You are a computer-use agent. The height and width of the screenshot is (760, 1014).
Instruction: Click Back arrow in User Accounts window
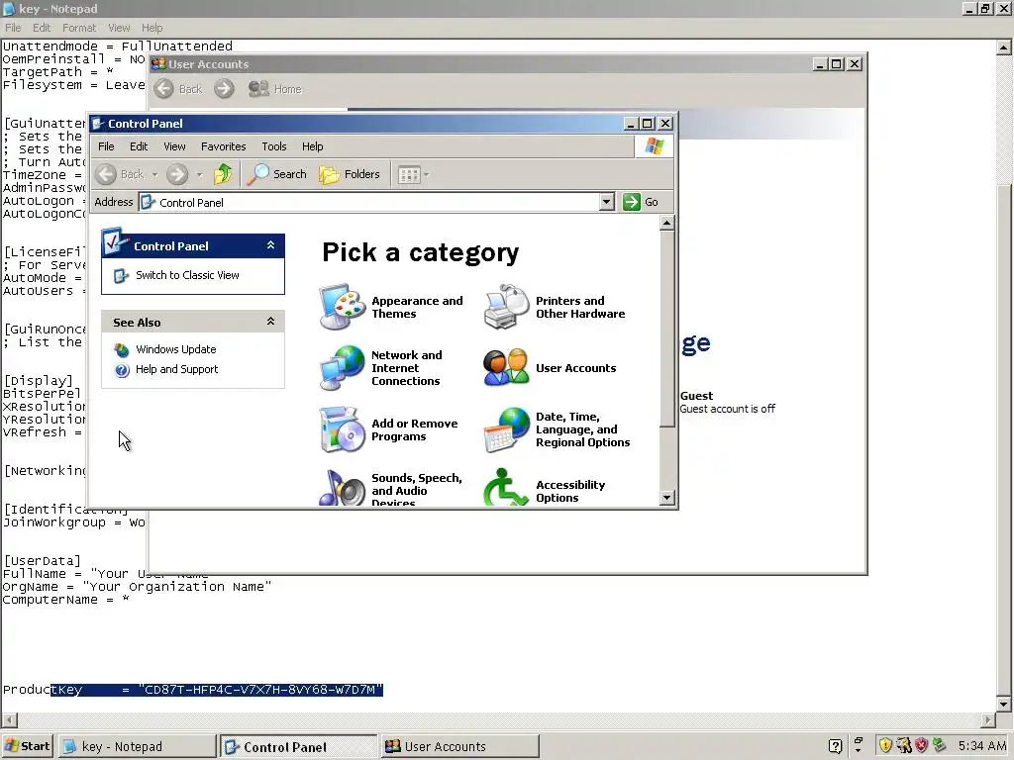pyautogui.click(x=164, y=88)
